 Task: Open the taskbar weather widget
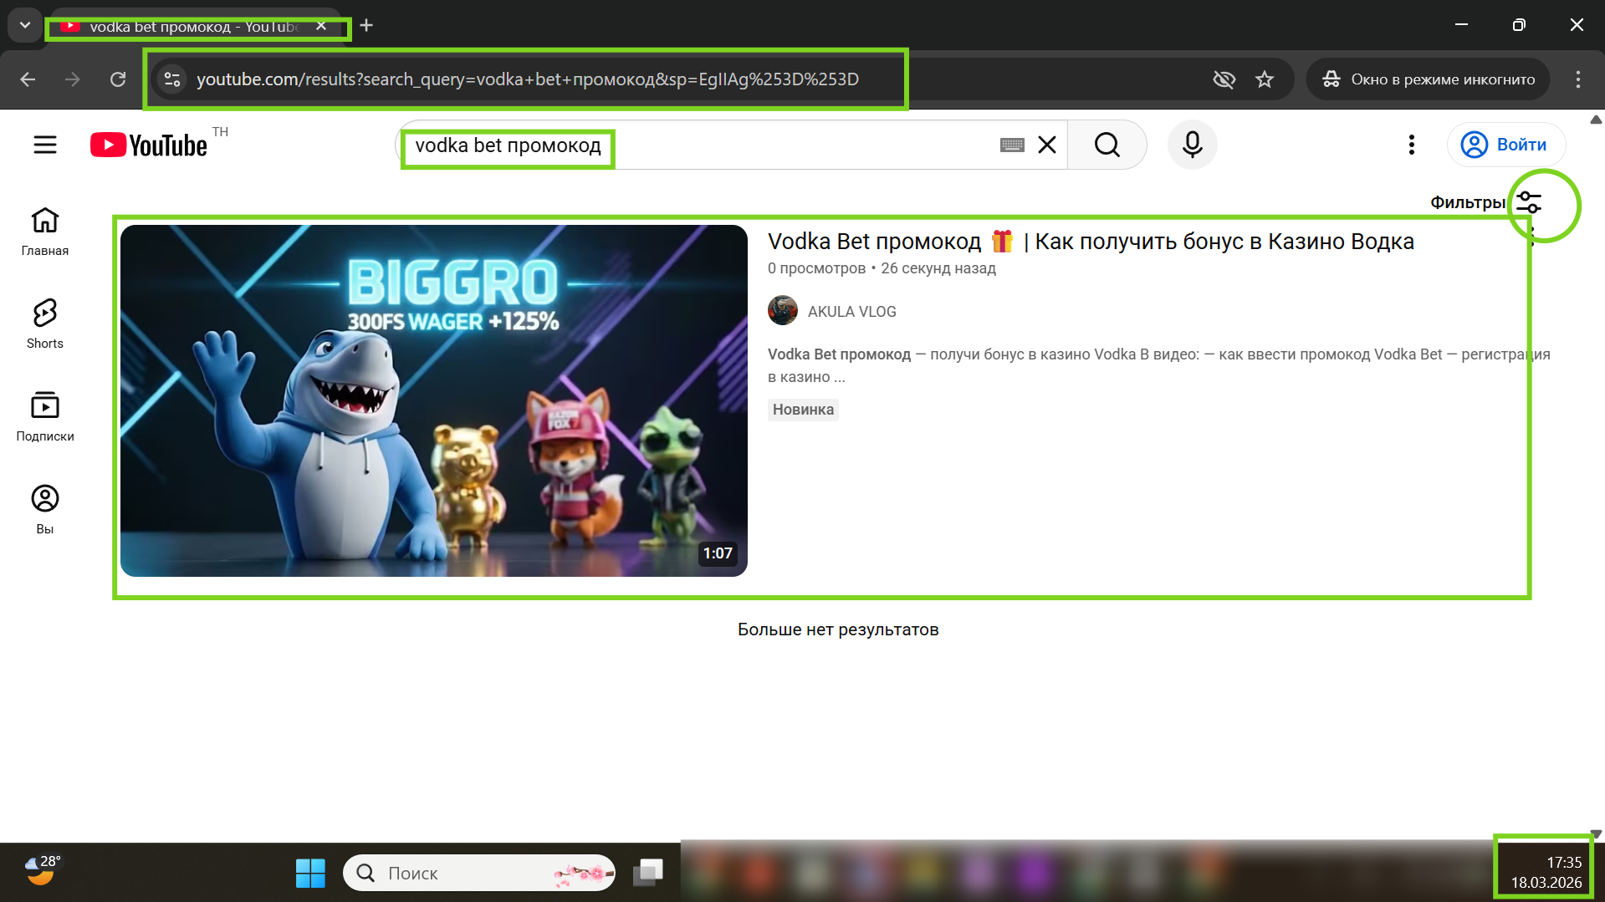coord(42,871)
